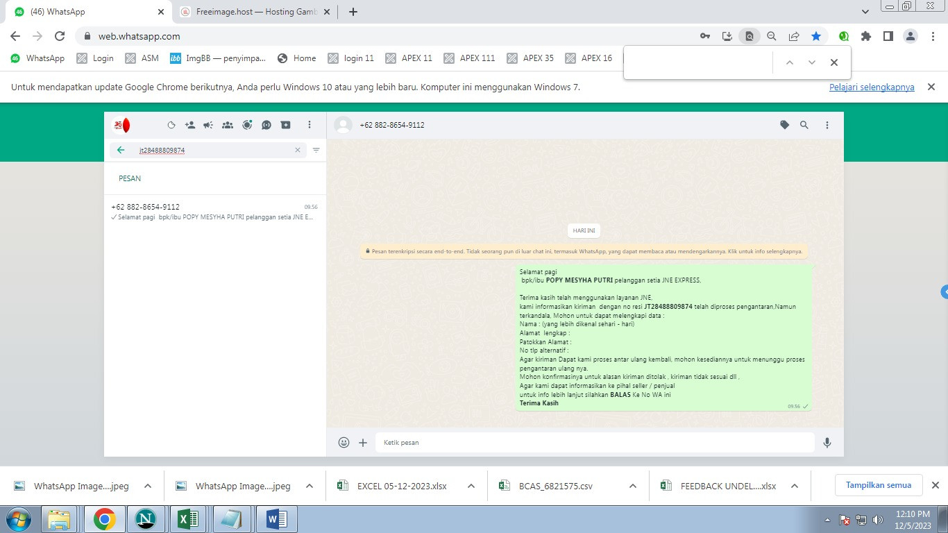Click the Tampilkan semua button
This screenshot has width=948, height=533.
coord(879,485)
